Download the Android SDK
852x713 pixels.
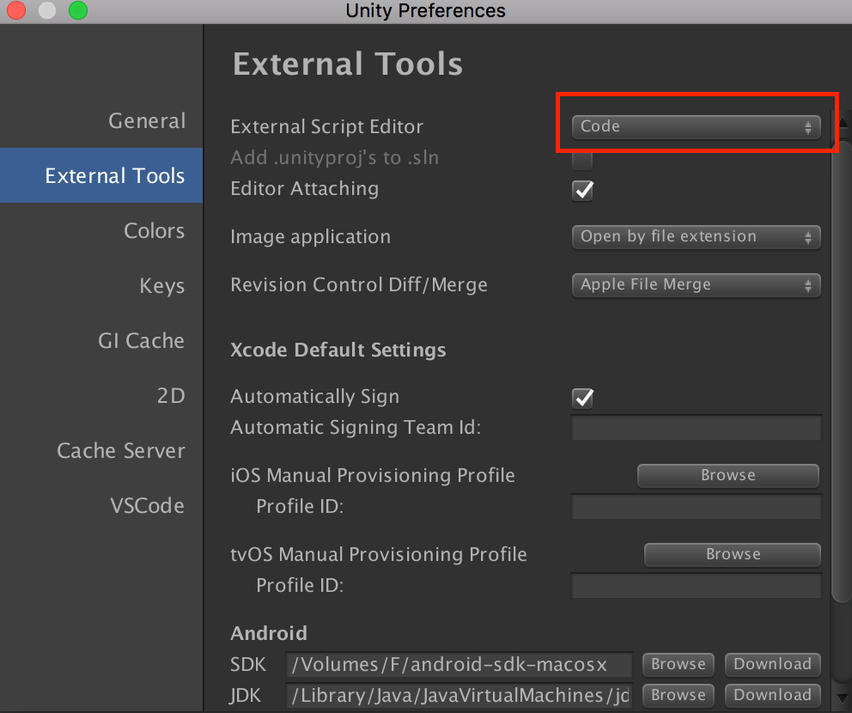click(x=773, y=664)
